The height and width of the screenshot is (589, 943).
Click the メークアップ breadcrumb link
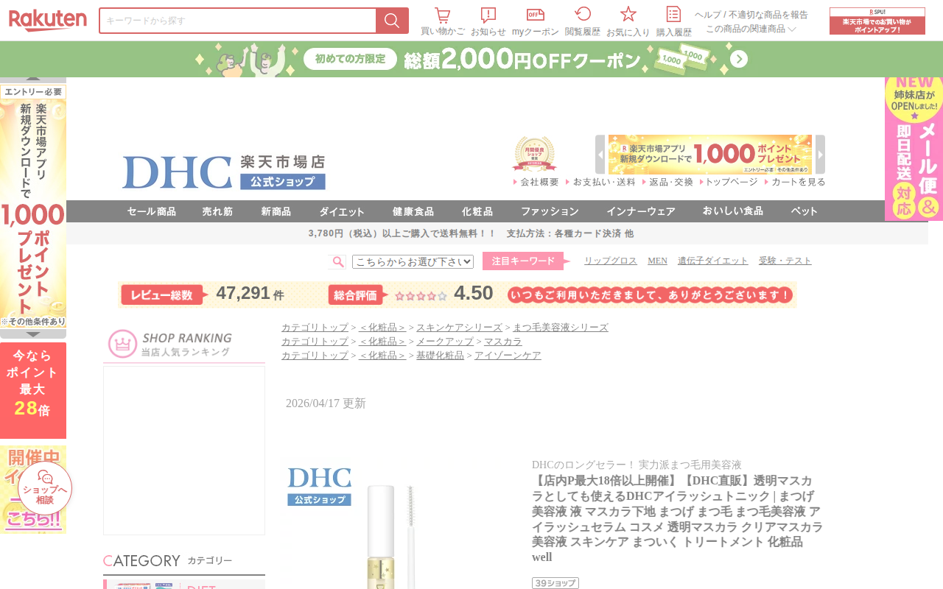point(445,342)
